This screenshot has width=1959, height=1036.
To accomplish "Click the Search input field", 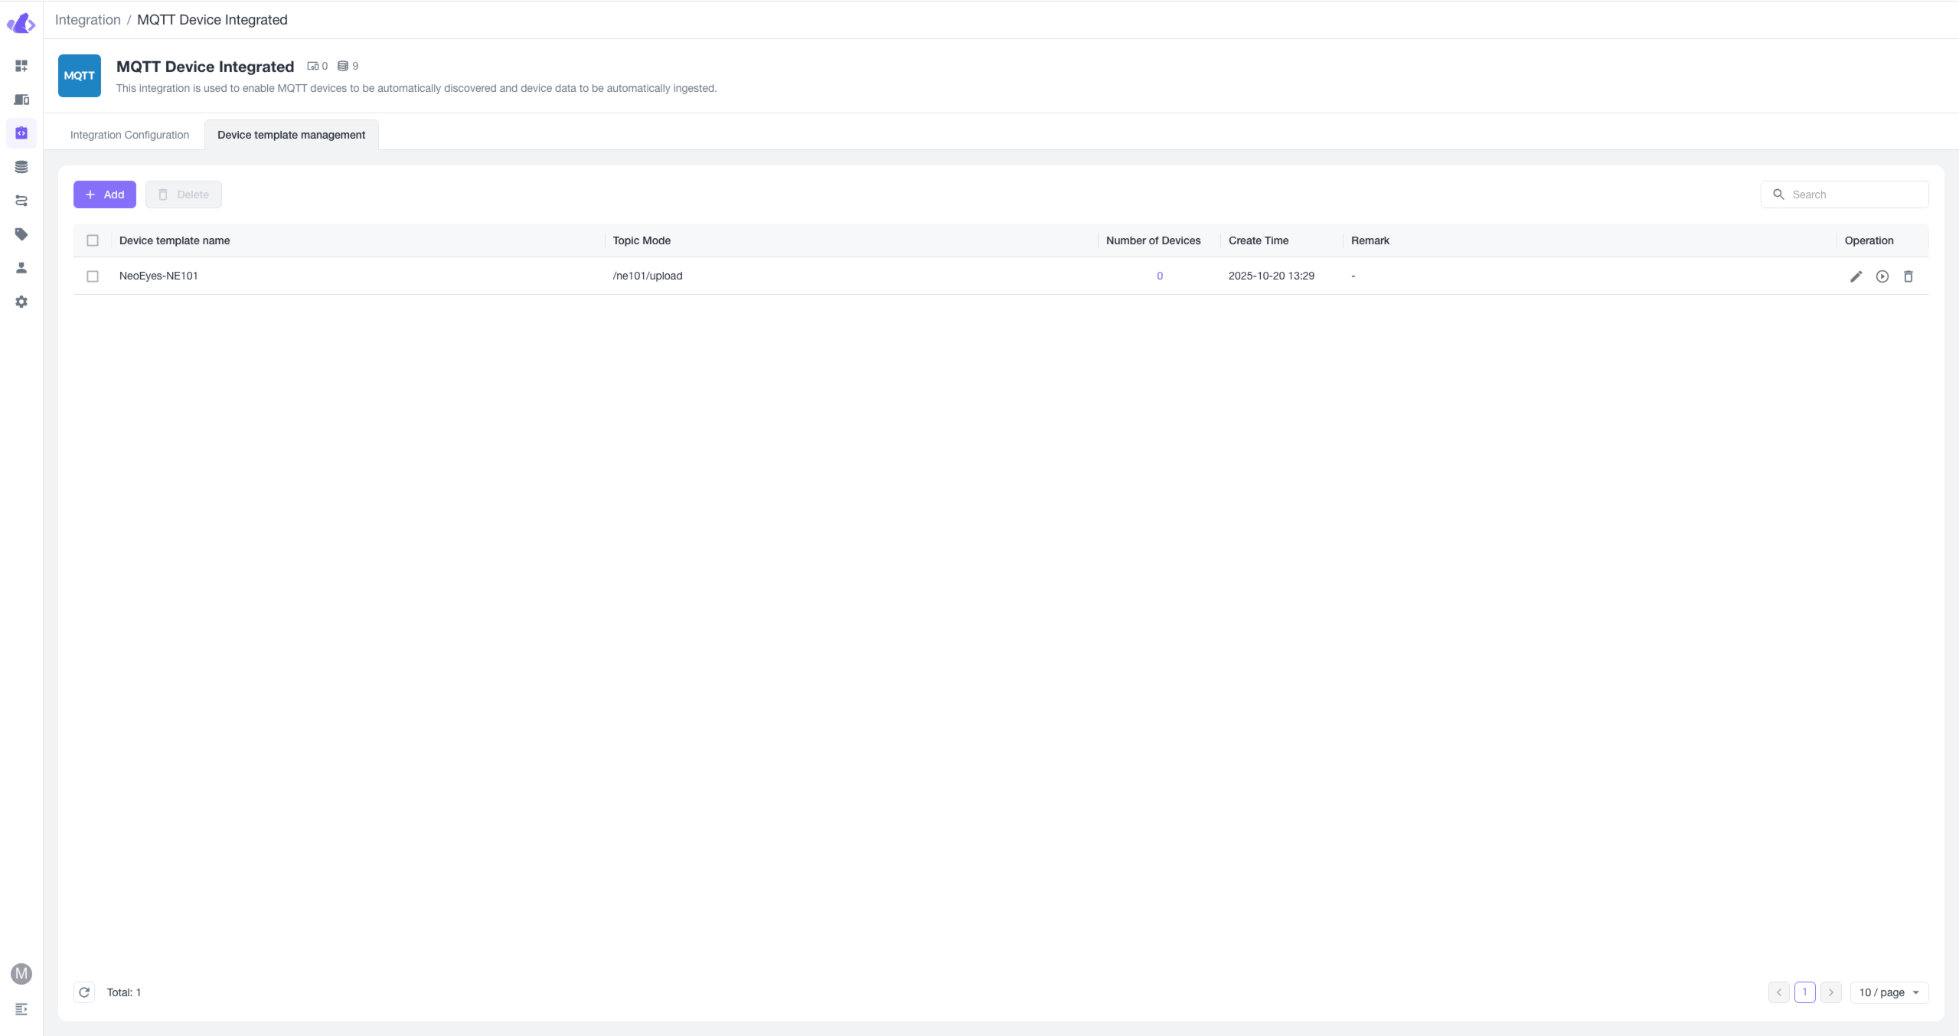I will pyautogui.click(x=1853, y=194).
